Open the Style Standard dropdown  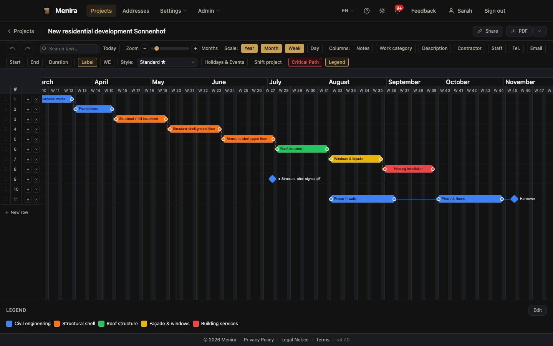coord(167,62)
